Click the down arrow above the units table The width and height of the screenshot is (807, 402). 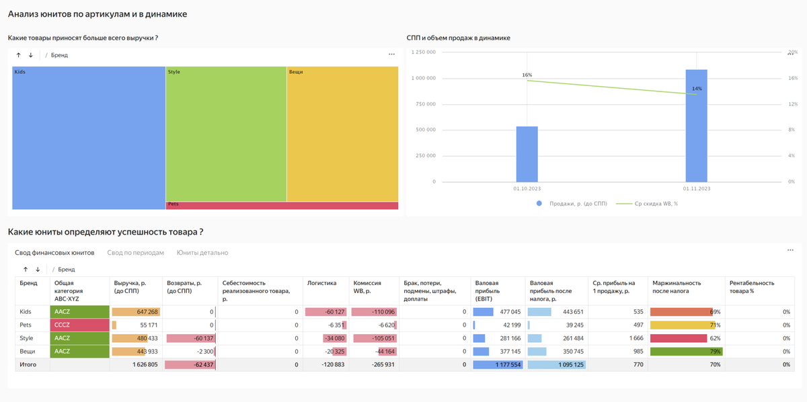coord(38,269)
